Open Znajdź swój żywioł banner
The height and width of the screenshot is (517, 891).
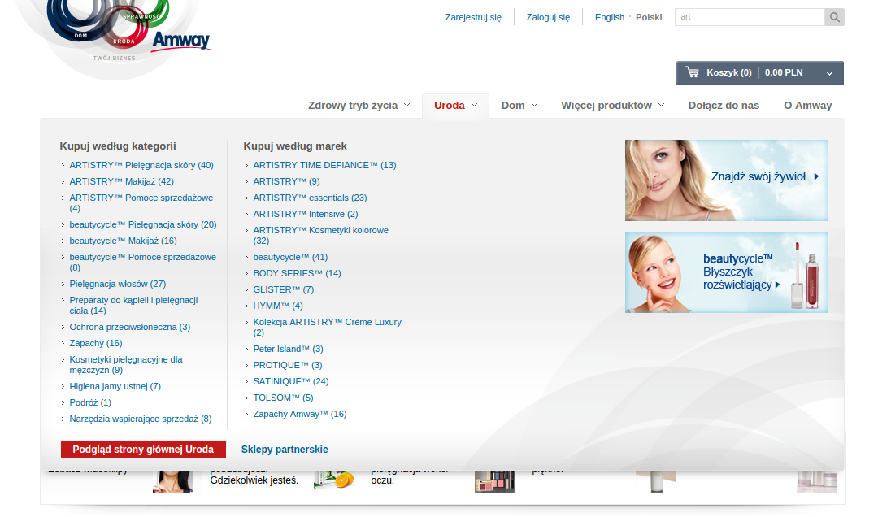tap(726, 180)
